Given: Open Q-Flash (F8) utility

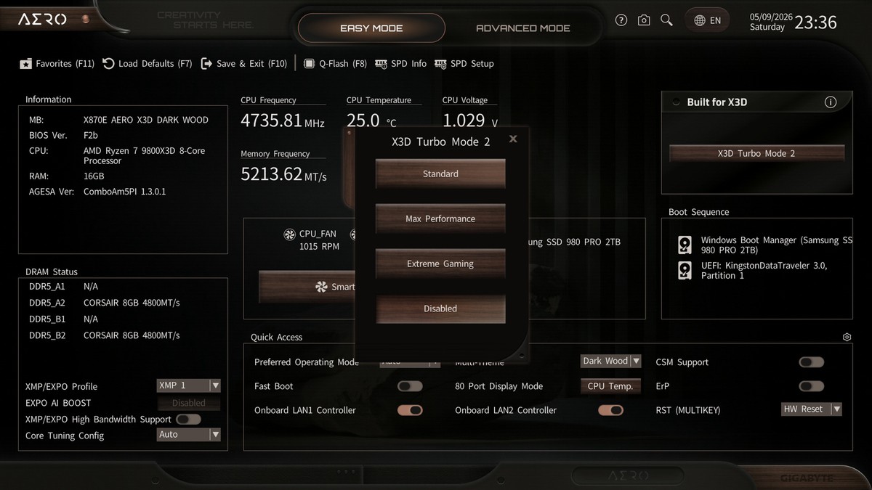Looking at the screenshot, I should pyautogui.click(x=334, y=63).
